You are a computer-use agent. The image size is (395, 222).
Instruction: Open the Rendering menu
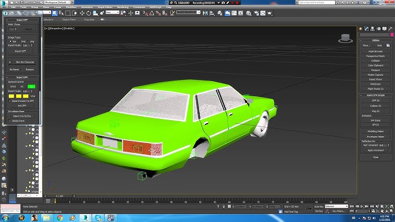pyautogui.click(x=123, y=7)
